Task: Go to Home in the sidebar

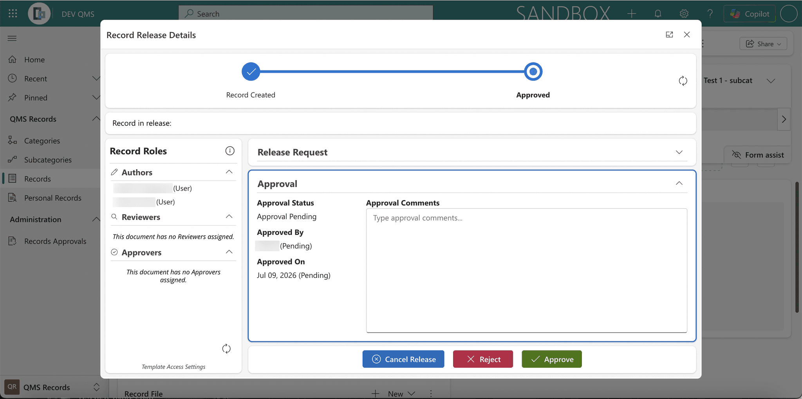Action: click(x=34, y=60)
